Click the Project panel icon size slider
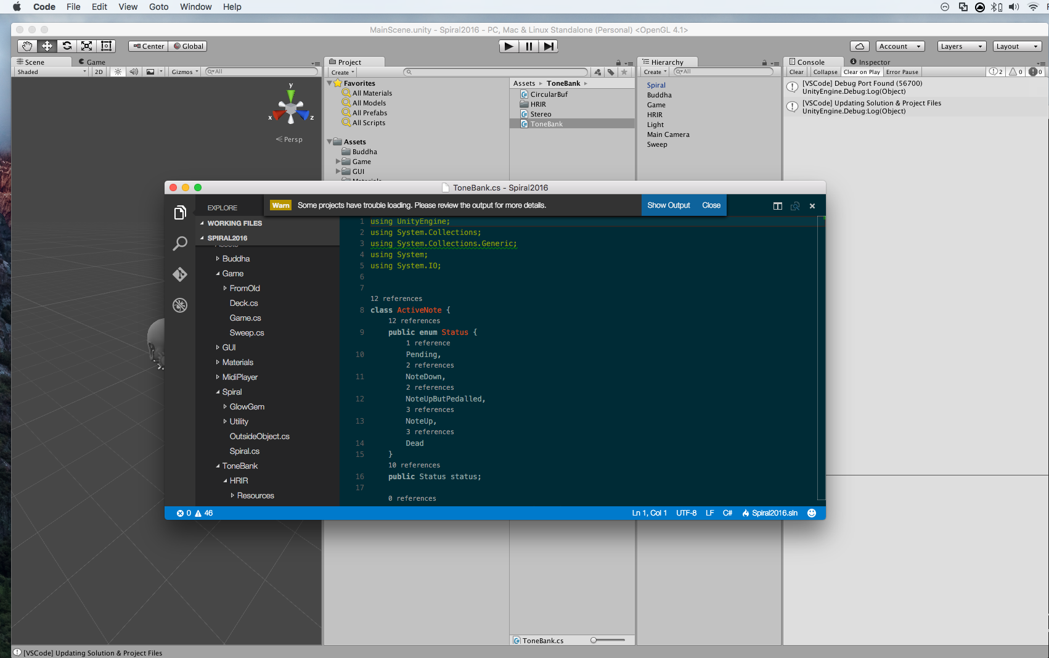 (x=608, y=640)
